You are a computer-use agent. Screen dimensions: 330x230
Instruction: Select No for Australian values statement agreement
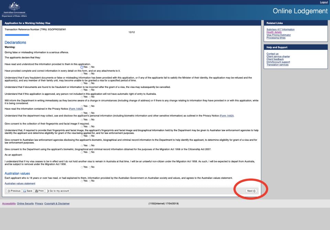90,181
